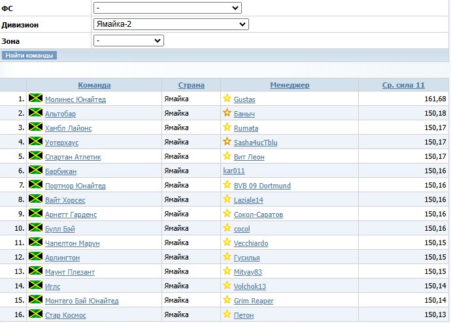Open manager profile Grim Reaper

(254, 301)
